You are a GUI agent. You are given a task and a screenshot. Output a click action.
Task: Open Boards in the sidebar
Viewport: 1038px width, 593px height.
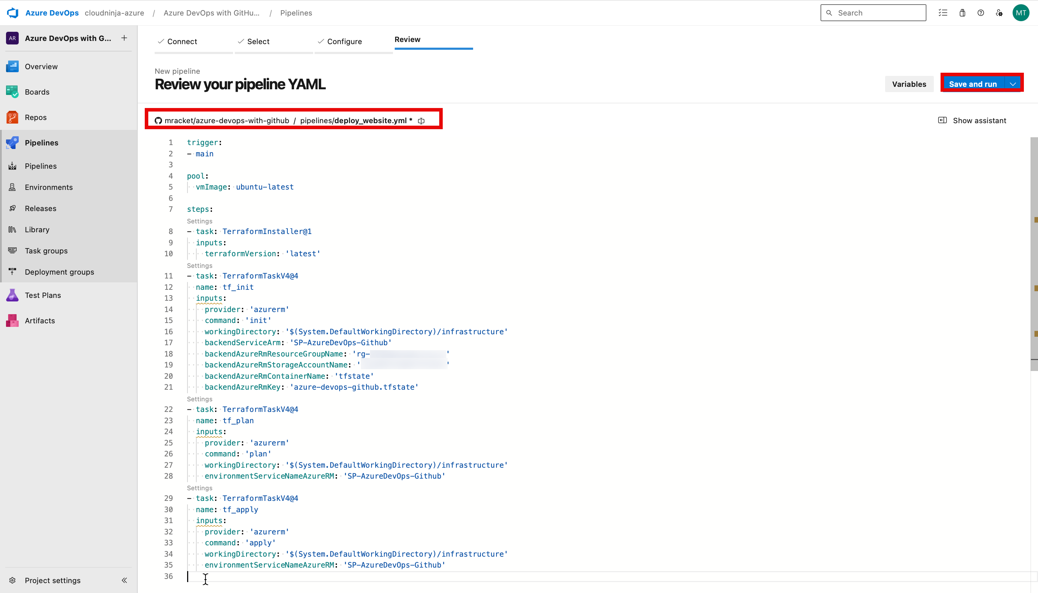pos(69,92)
